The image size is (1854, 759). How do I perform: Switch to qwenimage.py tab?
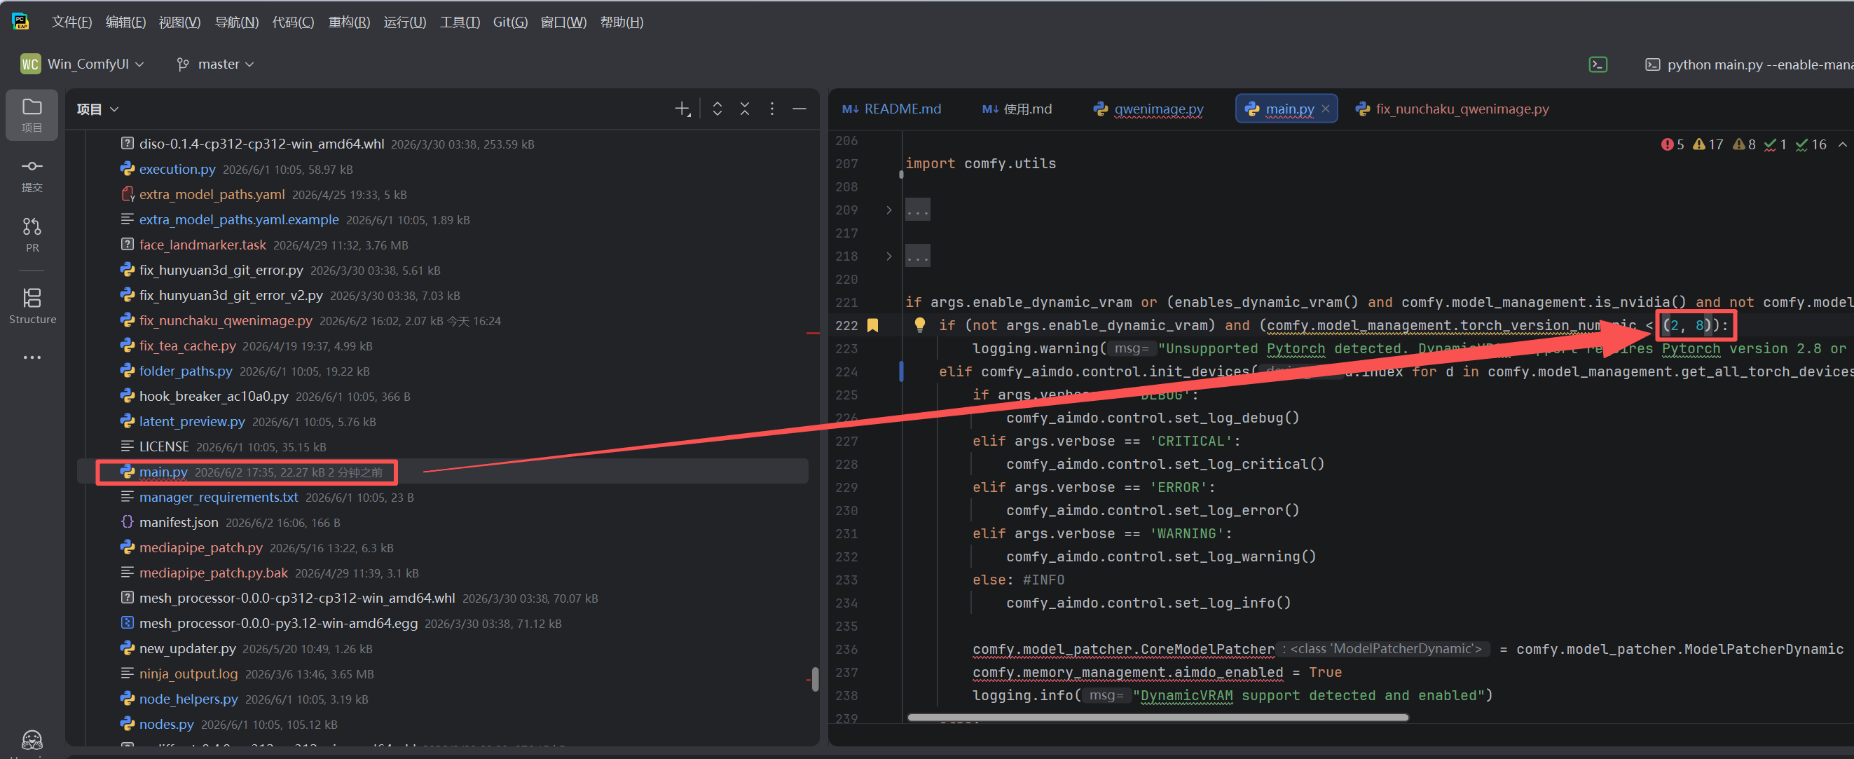click(1148, 109)
